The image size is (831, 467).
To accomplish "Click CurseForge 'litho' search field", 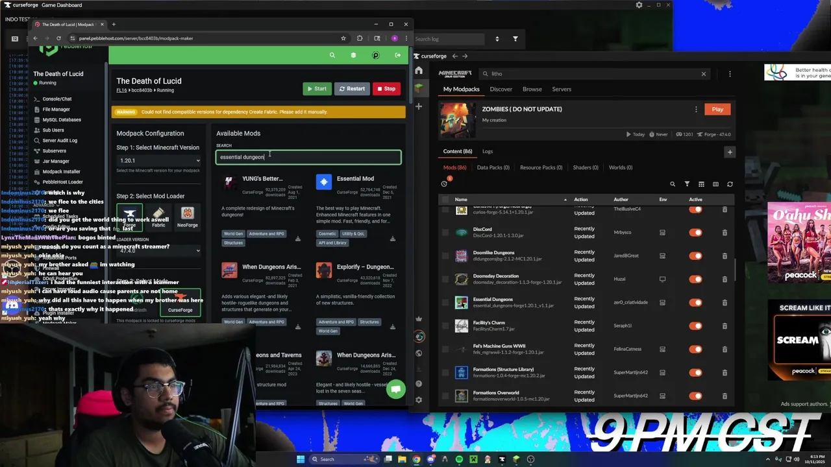I will pos(594,74).
